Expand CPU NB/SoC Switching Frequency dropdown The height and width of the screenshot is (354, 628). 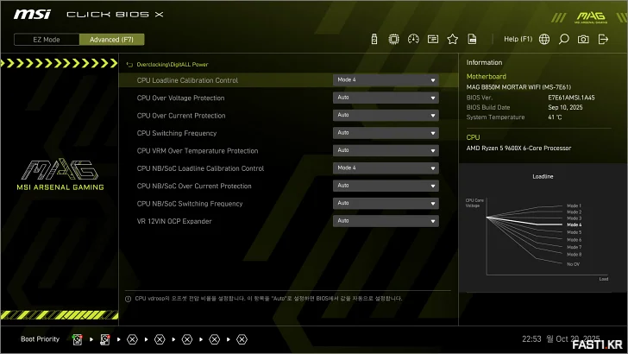coord(386,204)
